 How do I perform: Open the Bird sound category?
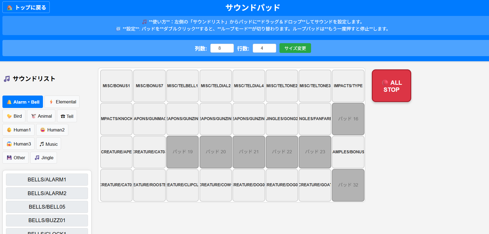click(14, 116)
